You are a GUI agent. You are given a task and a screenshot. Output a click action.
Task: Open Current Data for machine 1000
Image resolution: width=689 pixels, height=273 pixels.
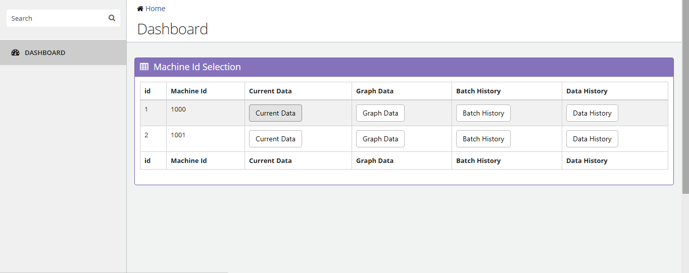coord(275,113)
